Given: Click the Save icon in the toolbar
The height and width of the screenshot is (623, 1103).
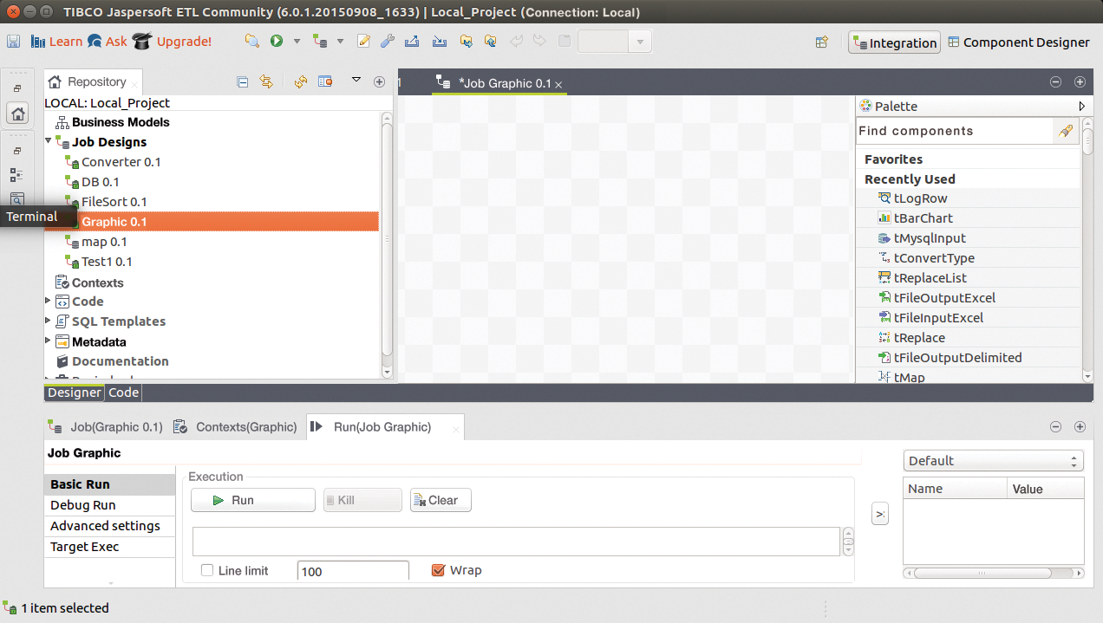Looking at the screenshot, I should click(13, 42).
